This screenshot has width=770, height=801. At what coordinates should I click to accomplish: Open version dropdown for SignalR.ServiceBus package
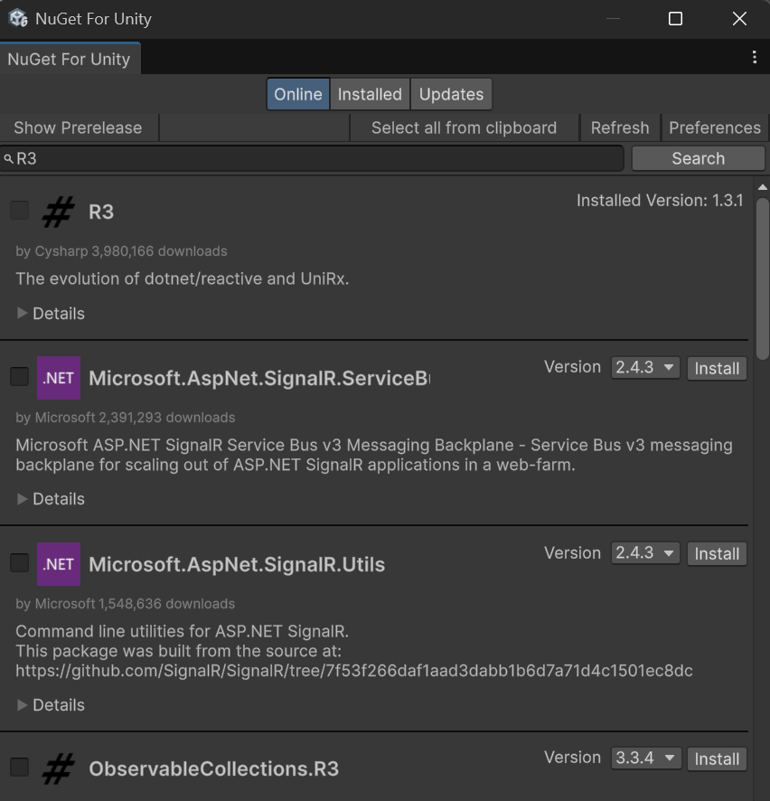(x=645, y=368)
